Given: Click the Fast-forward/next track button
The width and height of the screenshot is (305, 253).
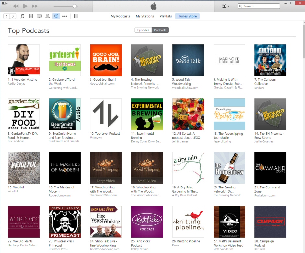Looking at the screenshot, I should (35, 6).
